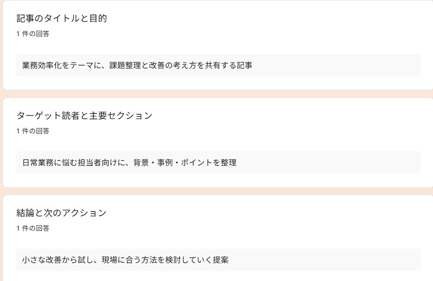Click the word 提案 ending the third answer
The width and height of the screenshot is (433, 281).
[221, 260]
